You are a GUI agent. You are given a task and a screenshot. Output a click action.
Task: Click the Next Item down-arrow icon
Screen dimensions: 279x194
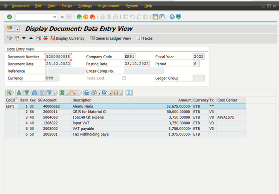tap(24, 38)
